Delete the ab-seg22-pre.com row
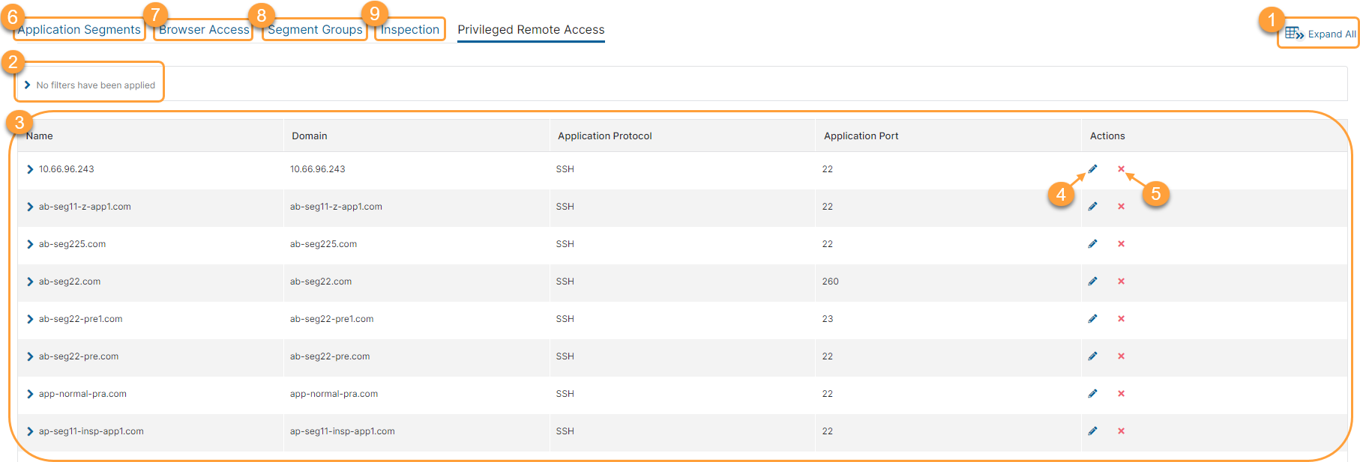The image size is (1360, 462). click(1121, 356)
